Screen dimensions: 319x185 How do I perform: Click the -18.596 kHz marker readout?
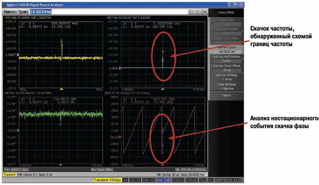[162, 27]
